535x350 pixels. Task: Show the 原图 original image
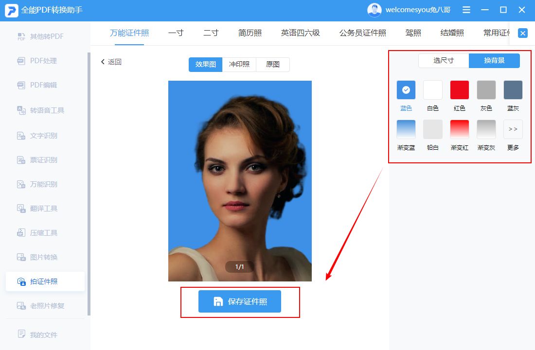coord(273,65)
